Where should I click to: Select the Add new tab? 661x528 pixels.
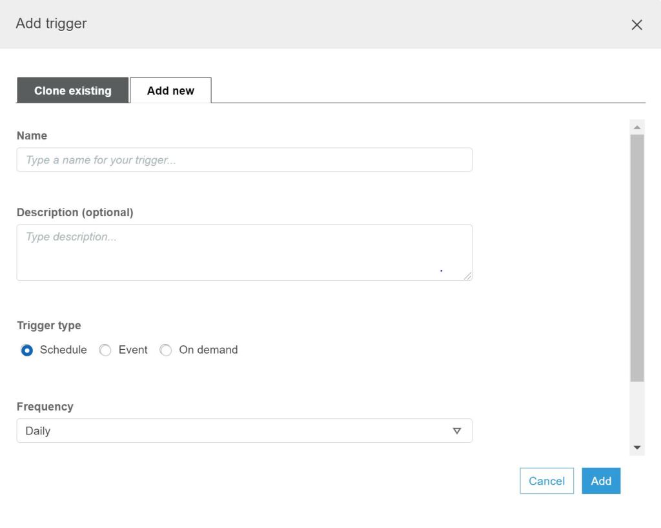[170, 91]
